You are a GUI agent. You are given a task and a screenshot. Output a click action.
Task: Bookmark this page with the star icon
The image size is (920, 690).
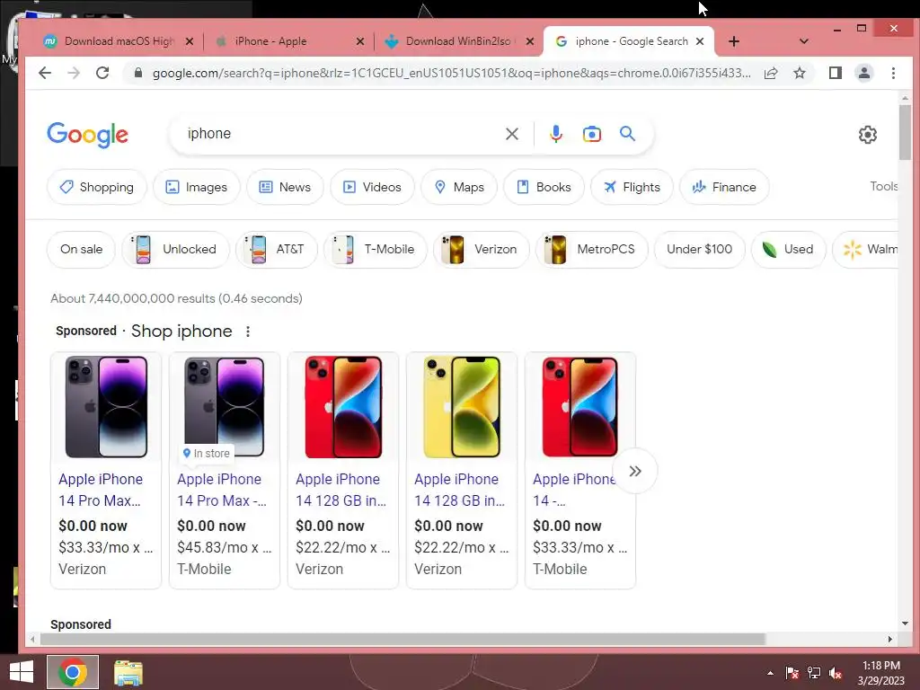pos(800,73)
